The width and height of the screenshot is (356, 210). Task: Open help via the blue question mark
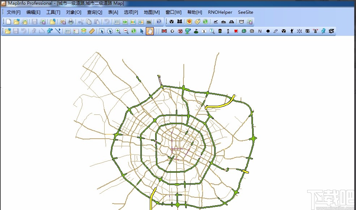159,22
